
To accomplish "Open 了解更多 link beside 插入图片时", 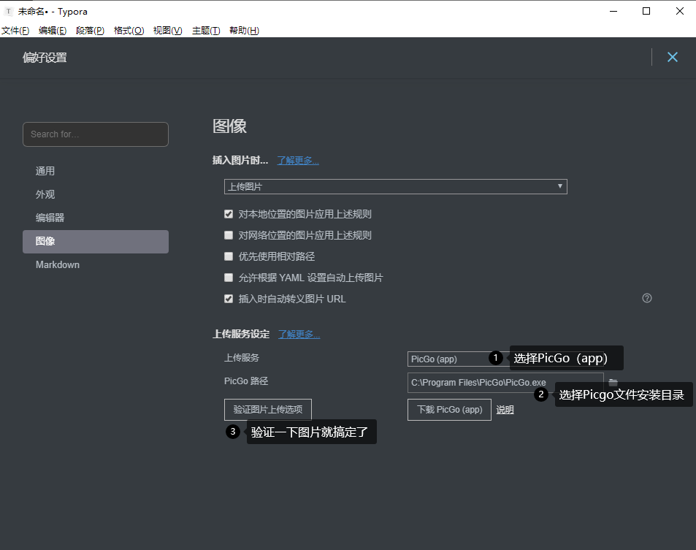I will 298,160.
